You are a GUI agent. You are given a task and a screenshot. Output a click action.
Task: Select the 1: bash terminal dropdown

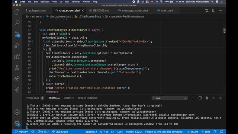click(x=170, y=98)
